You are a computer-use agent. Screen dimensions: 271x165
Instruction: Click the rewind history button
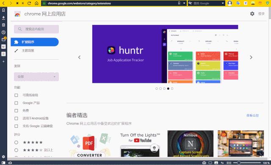pos(17,3)
